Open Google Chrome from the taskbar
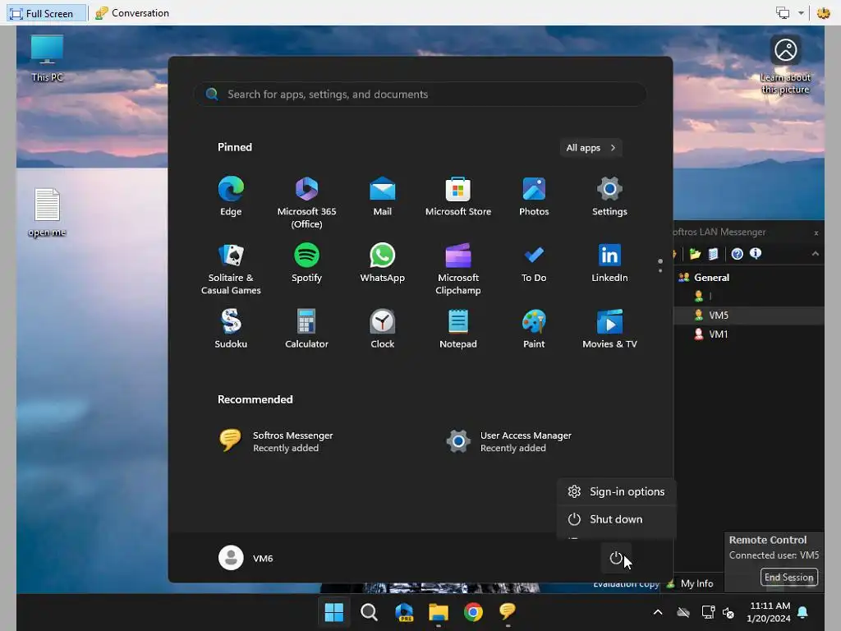This screenshot has height=631, width=841. pyautogui.click(x=473, y=612)
